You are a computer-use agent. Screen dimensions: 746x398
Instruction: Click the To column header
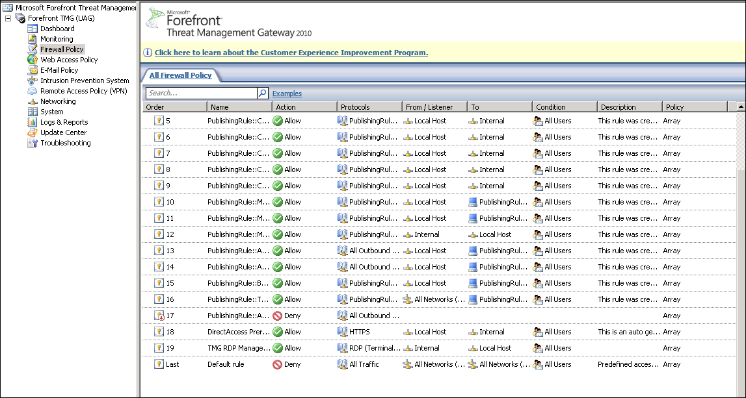click(x=500, y=107)
